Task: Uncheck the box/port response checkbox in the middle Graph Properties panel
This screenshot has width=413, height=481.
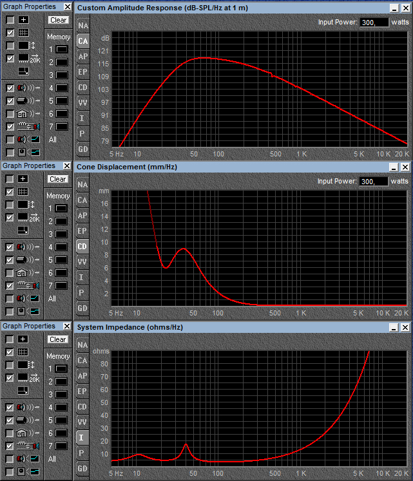Action: pyautogui.click(x=10, y=260)
